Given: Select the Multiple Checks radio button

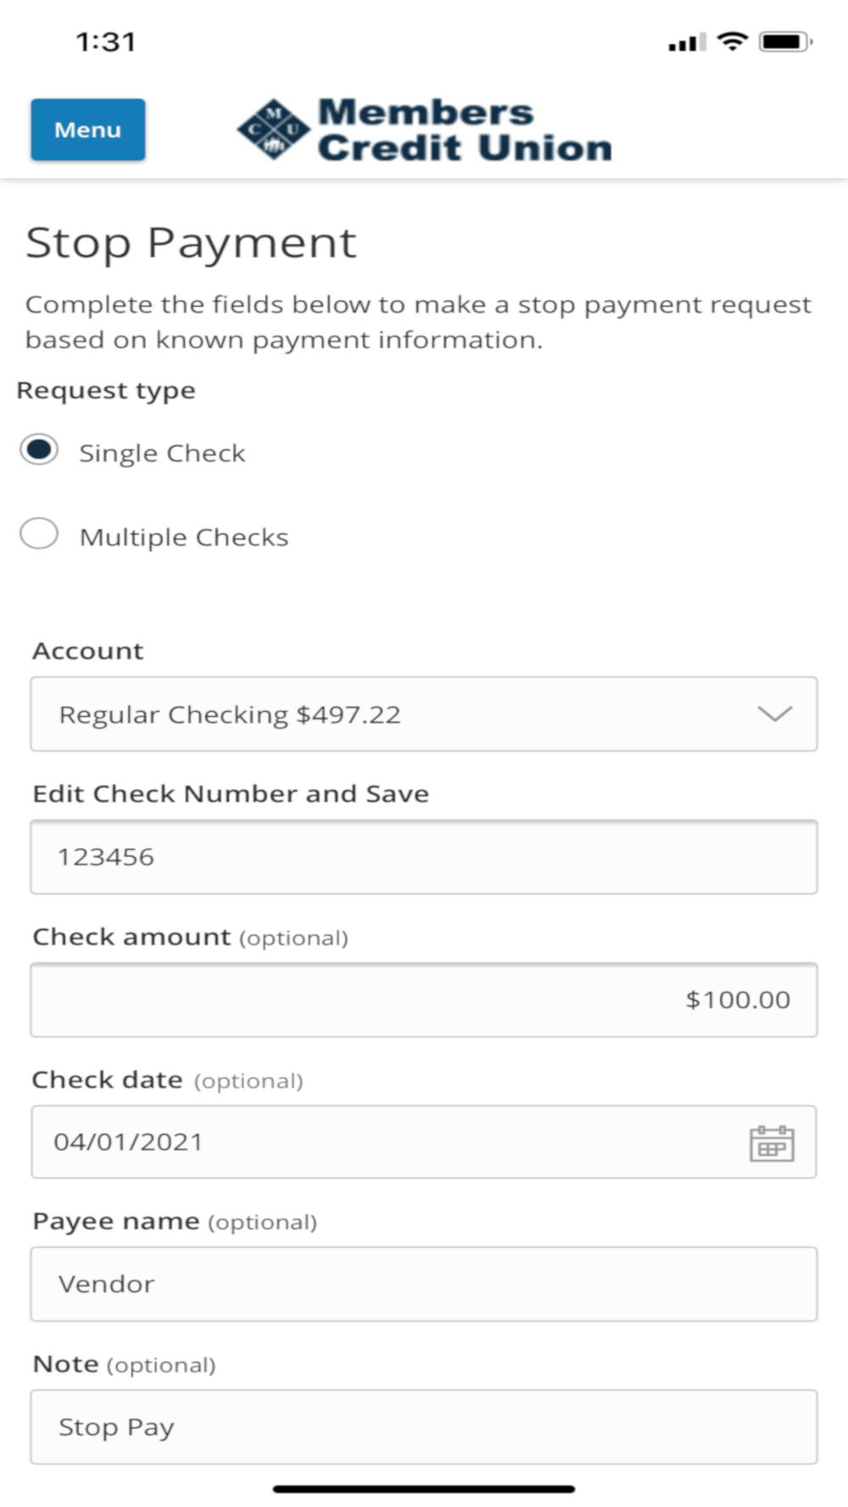Looking at the screenshot, I should pyautogui.click(x=39, y=534).
